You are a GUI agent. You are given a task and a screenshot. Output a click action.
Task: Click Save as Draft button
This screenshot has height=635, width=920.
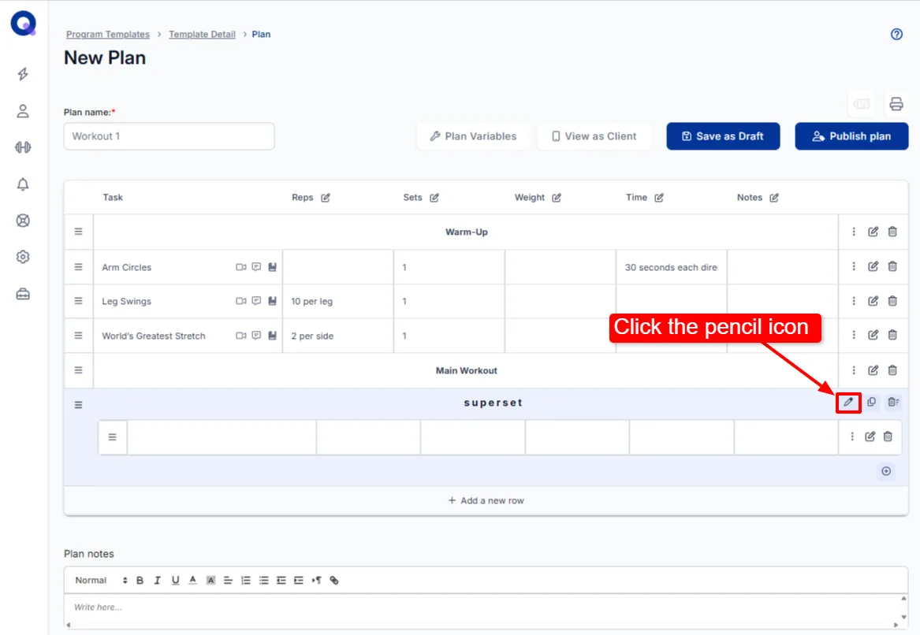pyautogui.click(x=723, y=136)
